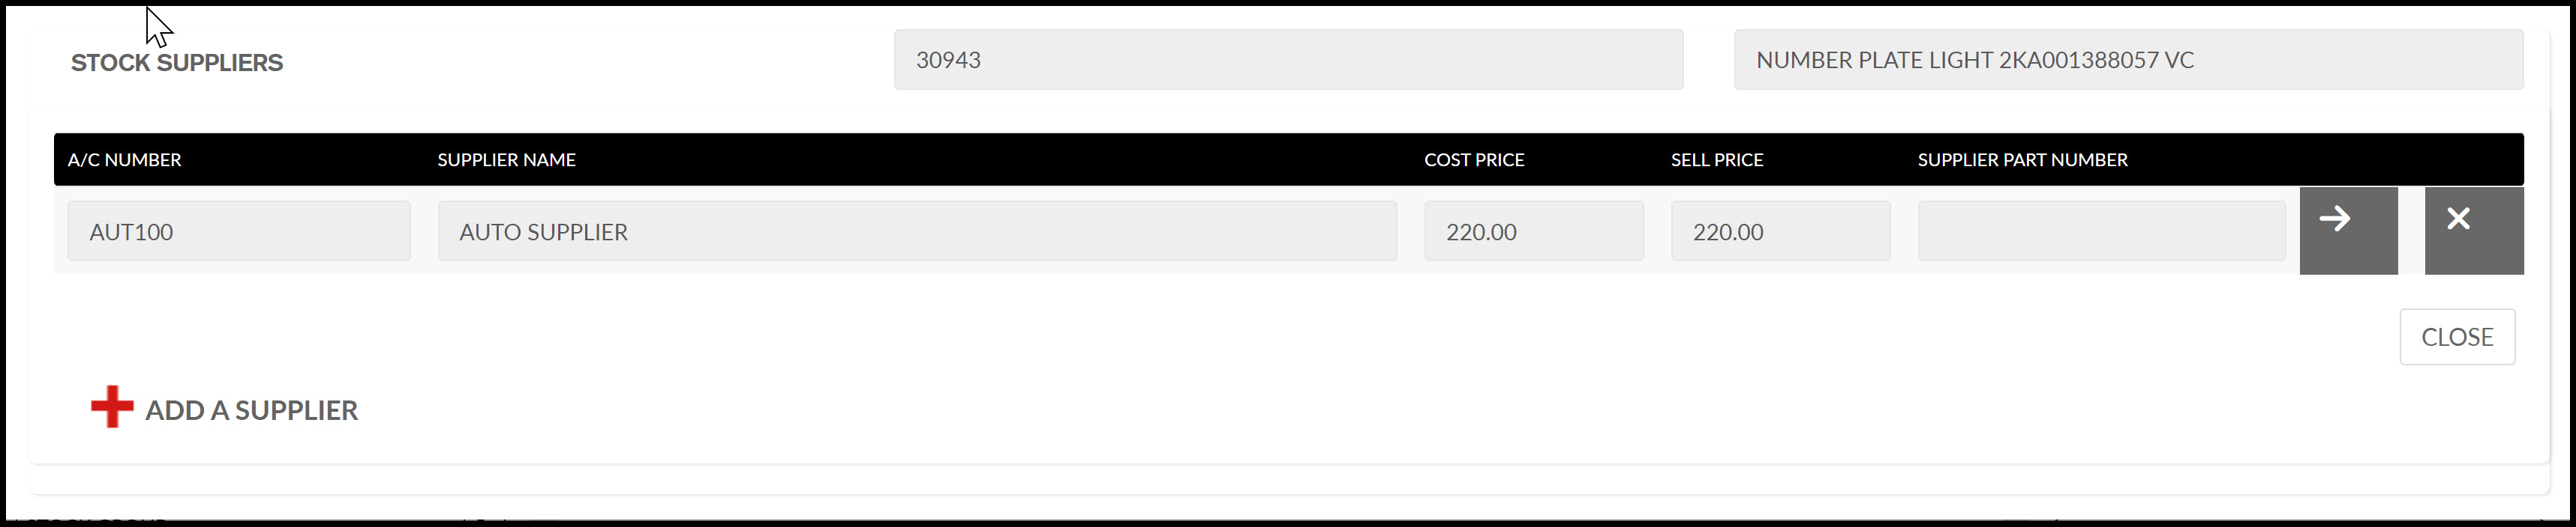Click the STOCK SUPPLIERS heading

(177, 63)
